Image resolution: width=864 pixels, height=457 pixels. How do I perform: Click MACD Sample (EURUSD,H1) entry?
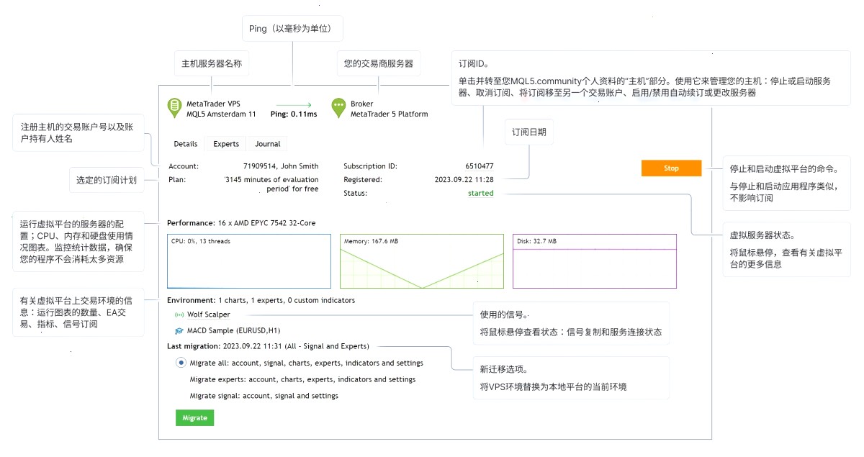point(233,331)
